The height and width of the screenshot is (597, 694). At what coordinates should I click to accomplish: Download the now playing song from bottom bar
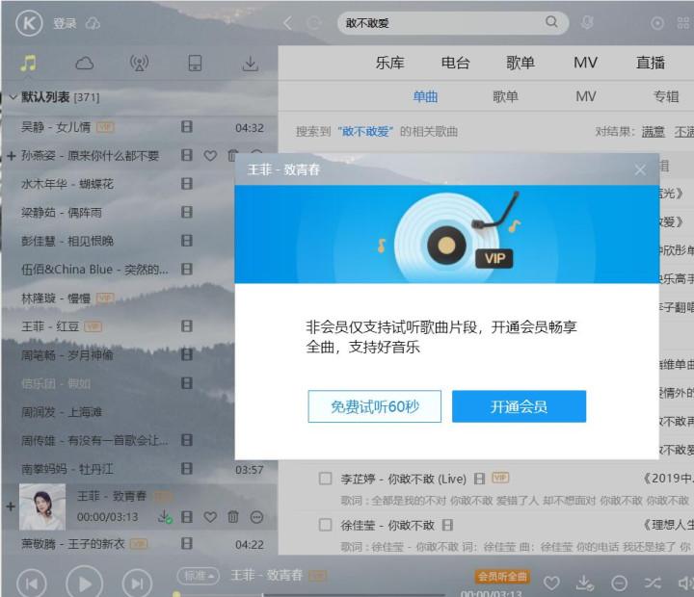click(584, 583)
